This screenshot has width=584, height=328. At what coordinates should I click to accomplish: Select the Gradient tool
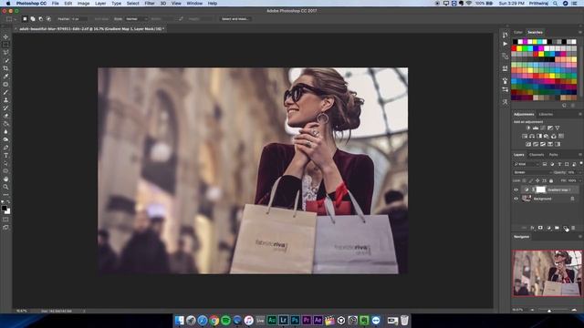[5, 124]
